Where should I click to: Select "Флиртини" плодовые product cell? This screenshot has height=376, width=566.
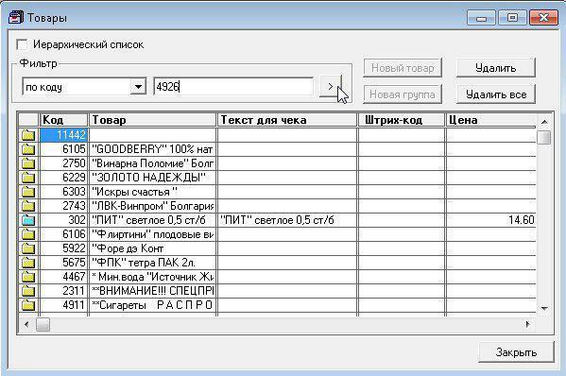(x=152, y=234)
